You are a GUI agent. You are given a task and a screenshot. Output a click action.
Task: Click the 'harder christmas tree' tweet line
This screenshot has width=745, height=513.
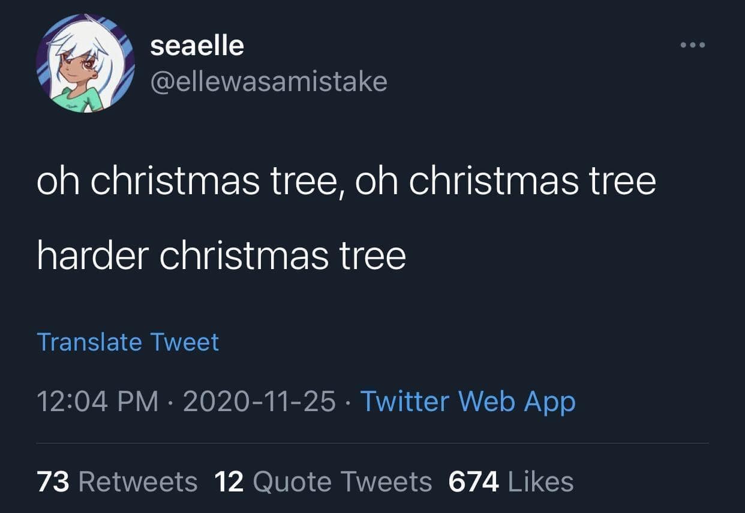pos(221,255)
